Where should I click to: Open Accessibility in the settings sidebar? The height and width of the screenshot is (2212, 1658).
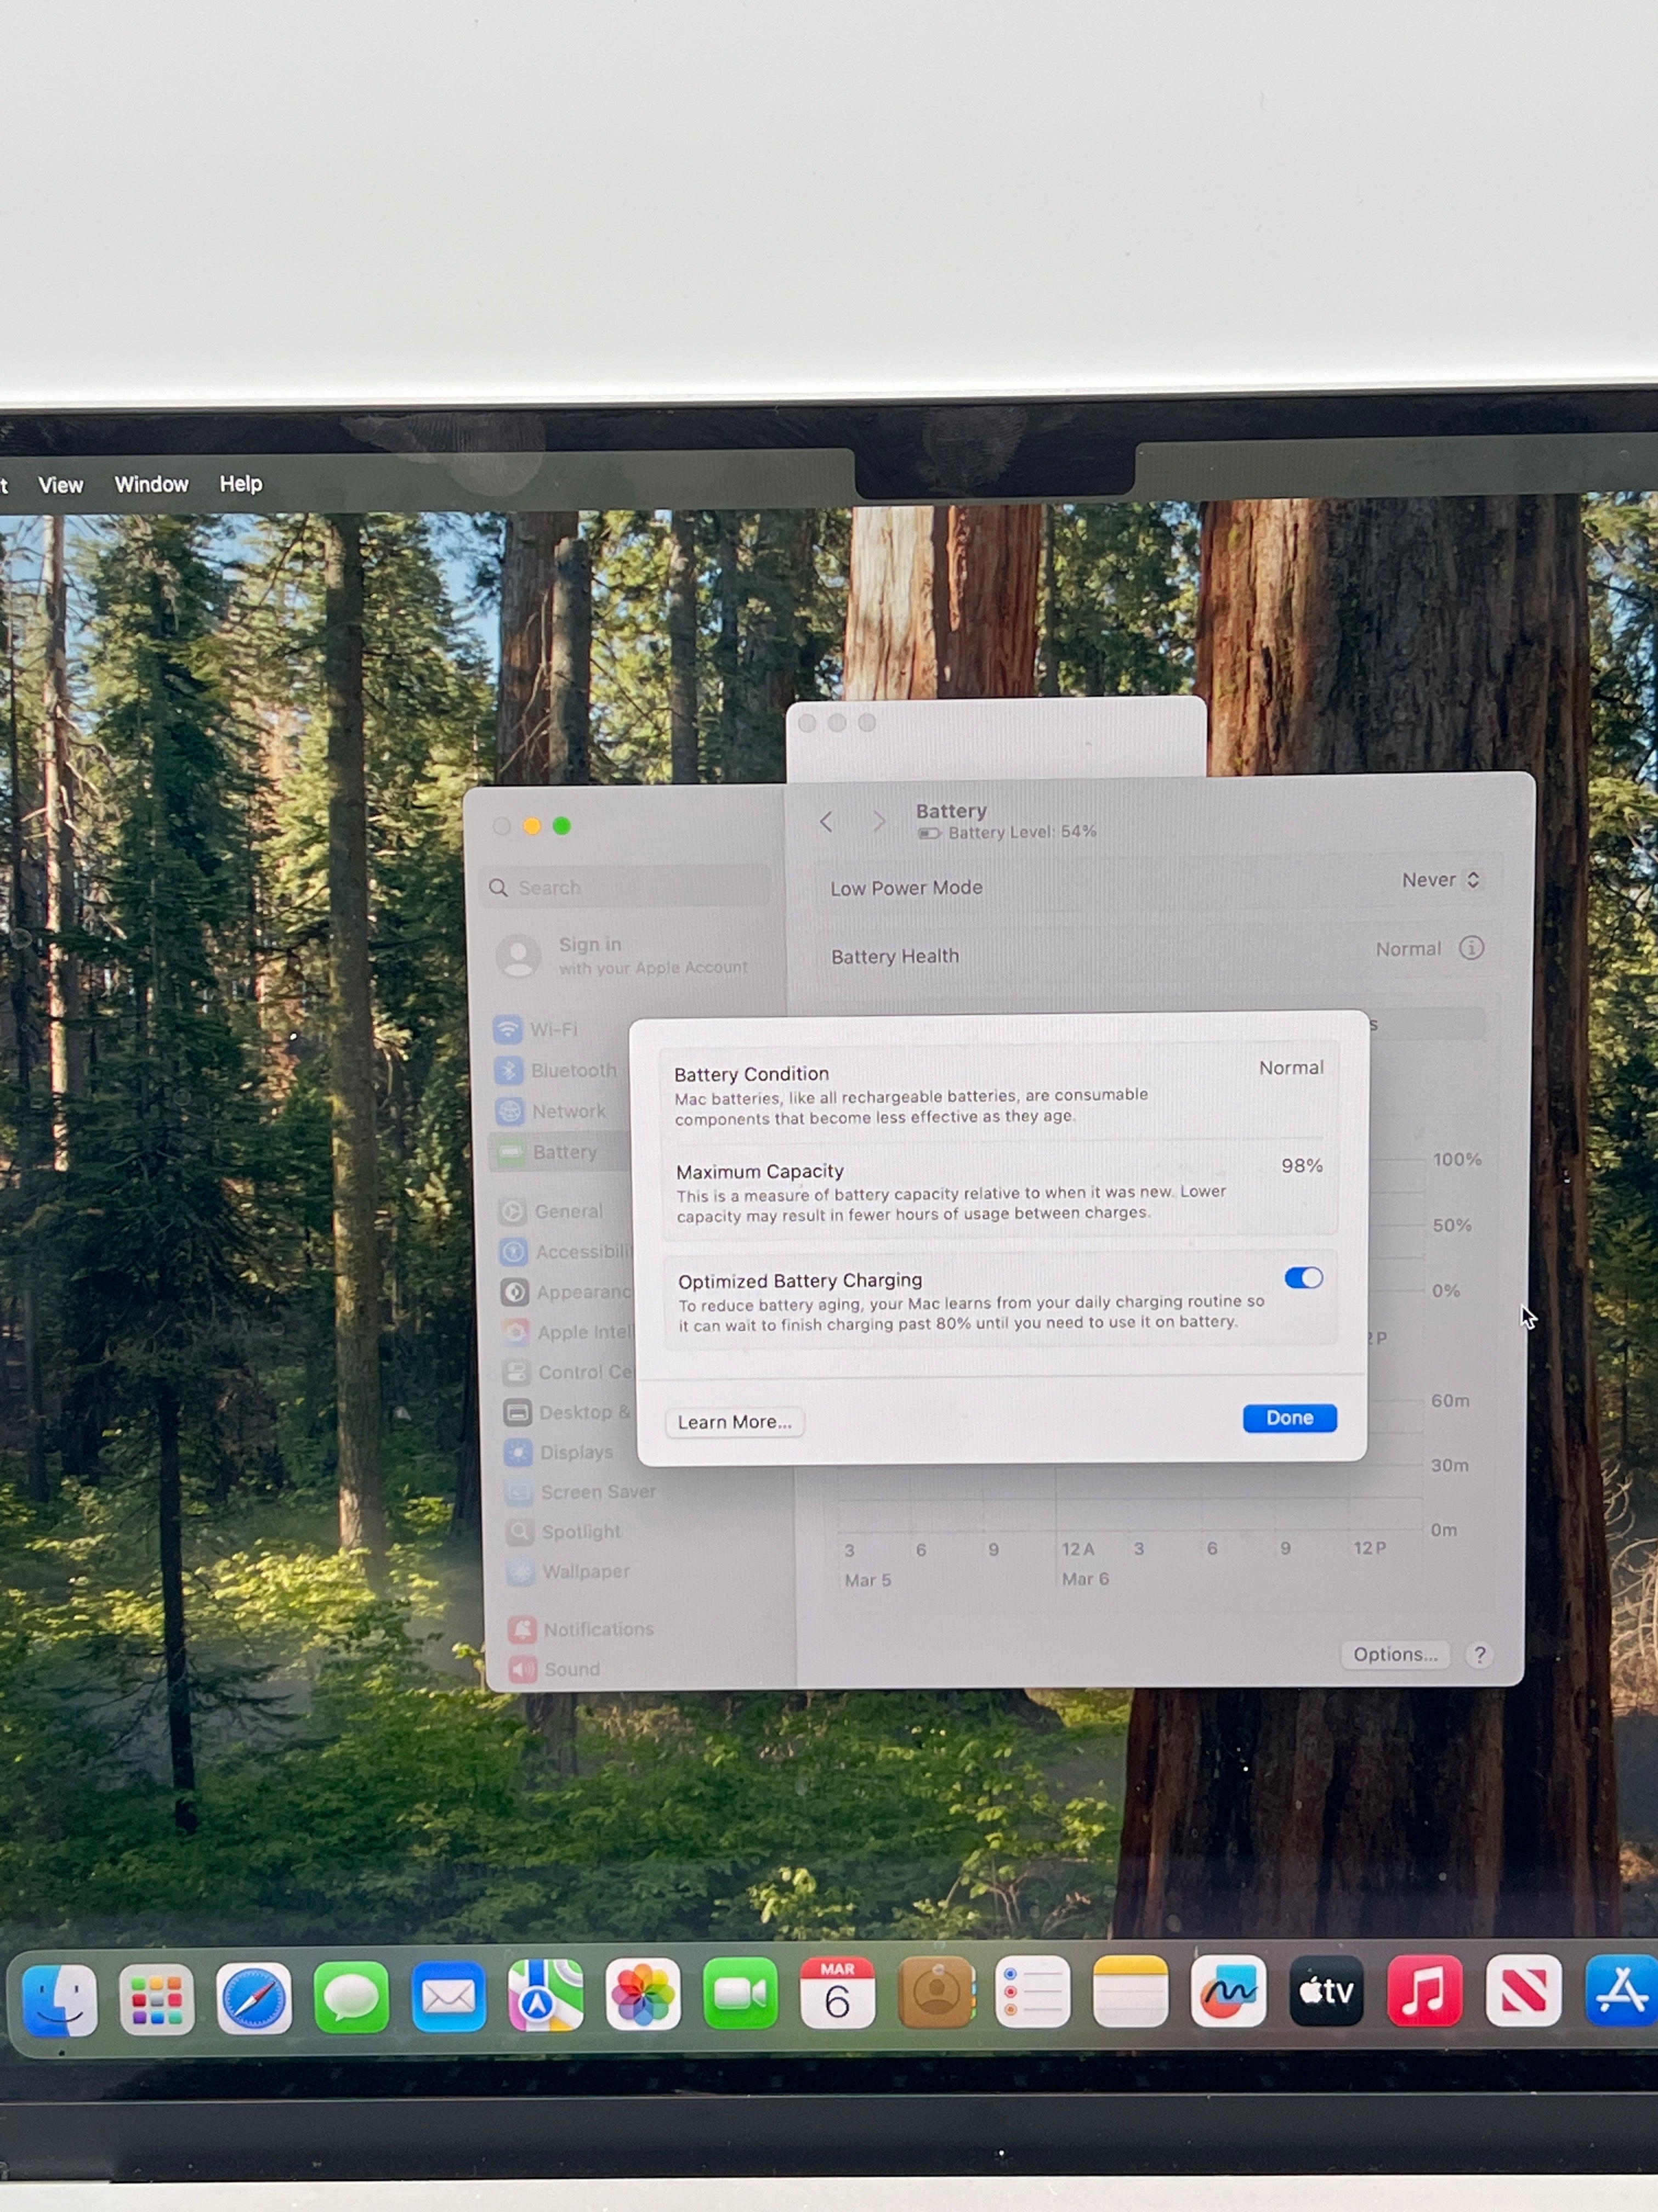click(566, 1251)
